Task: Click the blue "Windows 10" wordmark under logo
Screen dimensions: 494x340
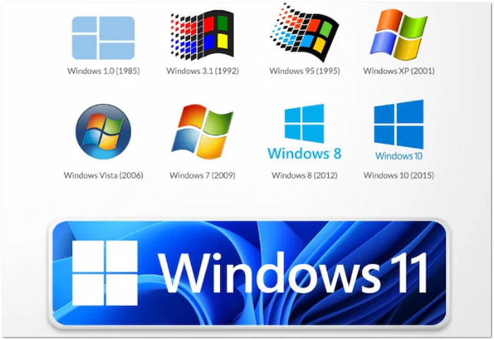Action: (x=399, y=156)
